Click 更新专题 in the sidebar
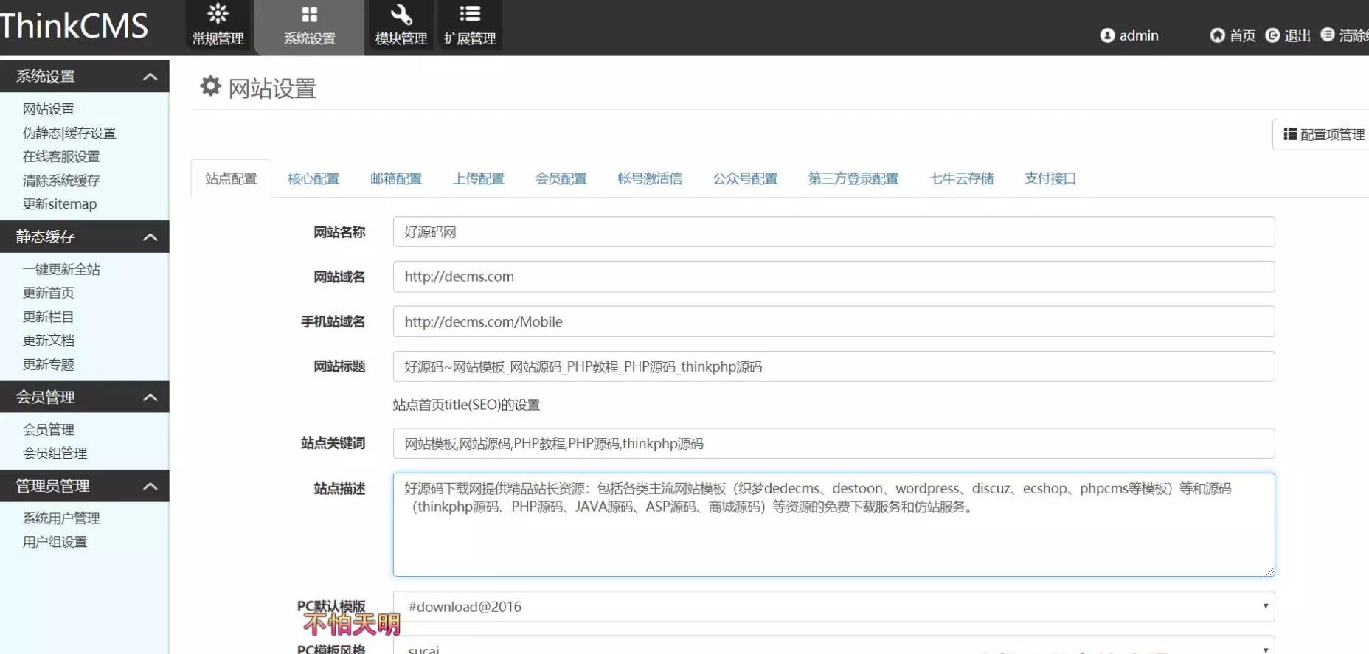The height and width of the screenshot is (654, 1369). [49, 364]
